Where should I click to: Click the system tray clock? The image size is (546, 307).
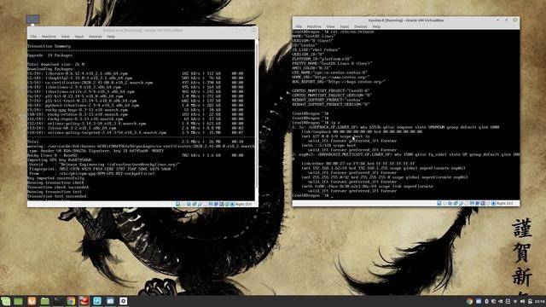pos(540,301)
